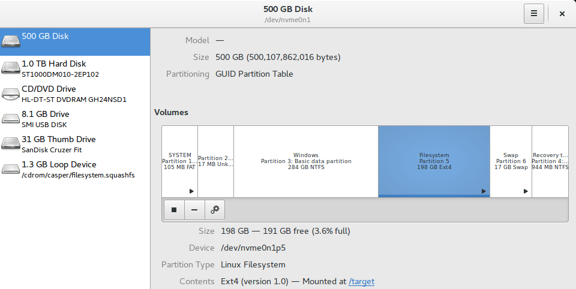Select Partition 2, the 17 MB Unknown volume
Screen dimensions: 576x289
(x=215, y=161)
